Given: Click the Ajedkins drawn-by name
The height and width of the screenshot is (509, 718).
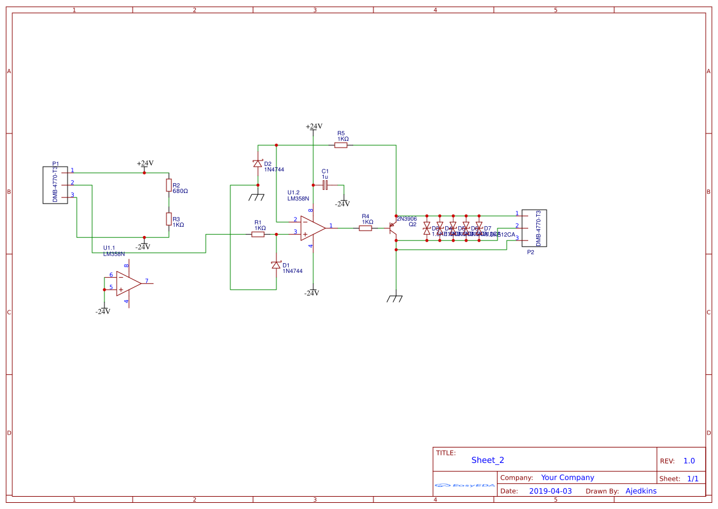Looking at the screenshot, I should click(641, 491).
